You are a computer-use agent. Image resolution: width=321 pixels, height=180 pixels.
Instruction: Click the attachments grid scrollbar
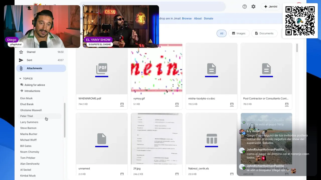coord(297,48)
